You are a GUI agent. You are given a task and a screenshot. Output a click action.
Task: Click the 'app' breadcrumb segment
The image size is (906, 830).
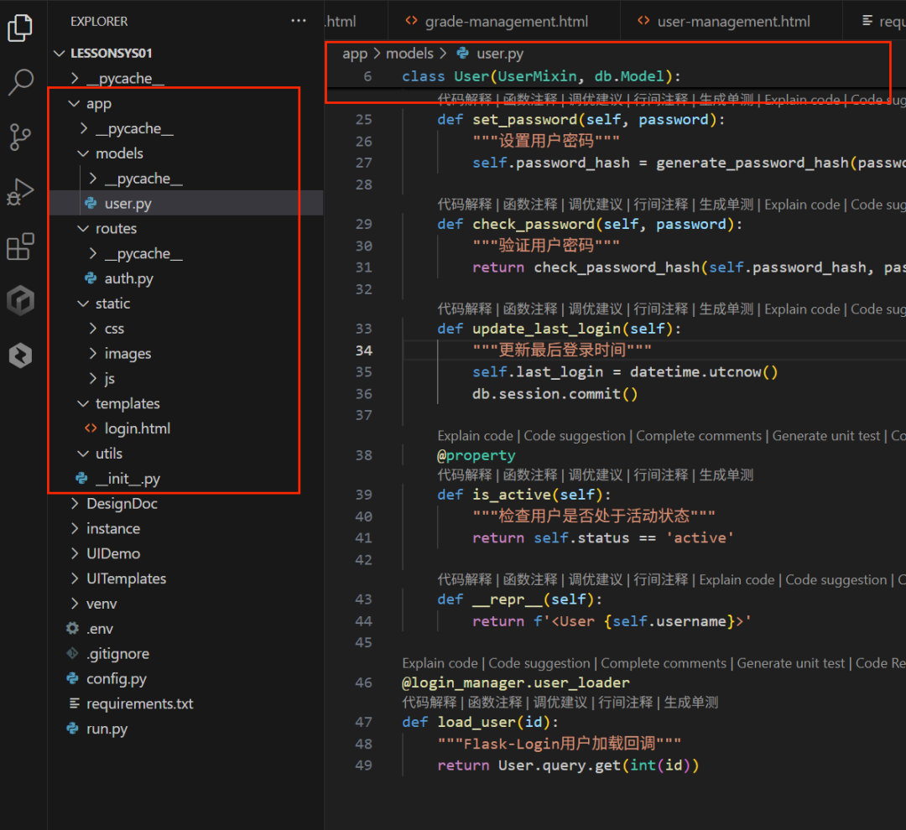pyautogui.click(x=355, y=54)
